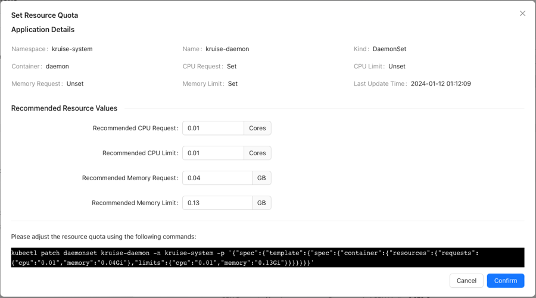
Task: Click the Last Update Time label
Action: pos(380,84)
